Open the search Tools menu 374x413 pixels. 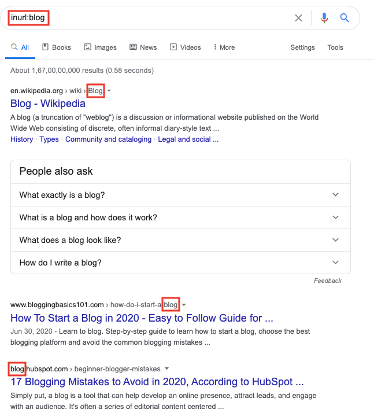[x=335, y=47]
